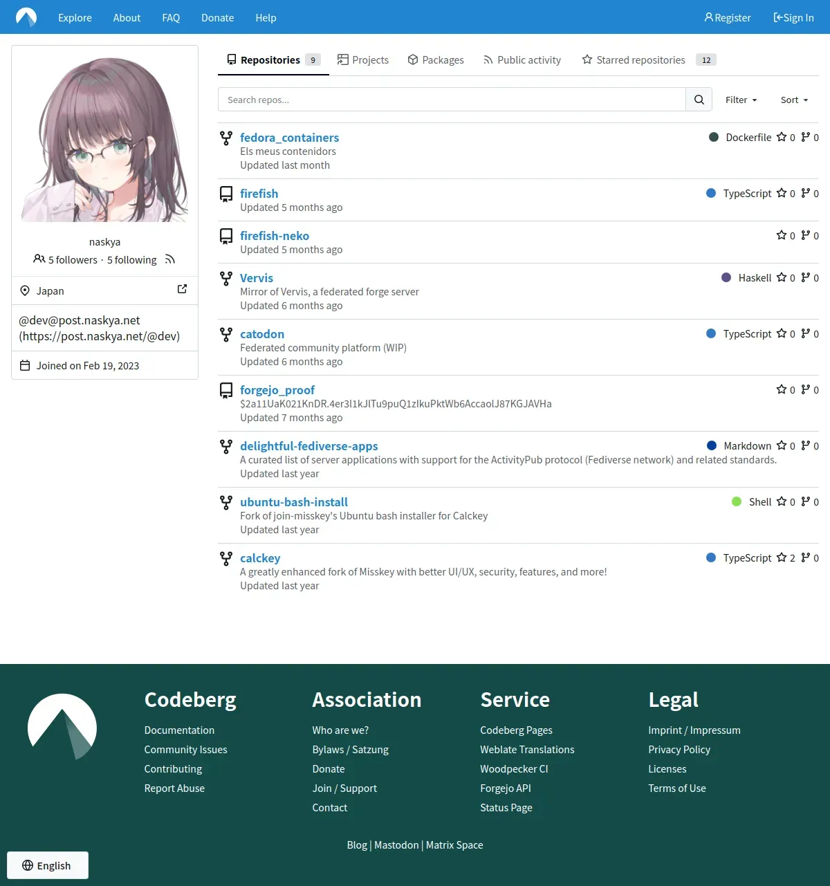Viewport: 830px width, 886px height.
Task: Open Status Page footer link
Action: point(506,807)
